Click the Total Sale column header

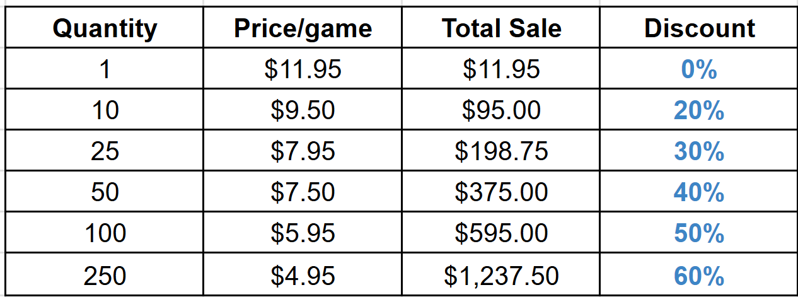click(501, 28)
